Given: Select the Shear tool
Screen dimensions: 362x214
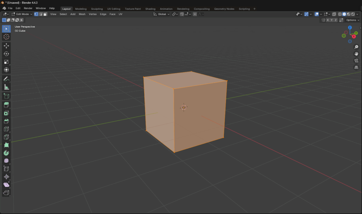Looking at the screenshot, I should point(6,185).
